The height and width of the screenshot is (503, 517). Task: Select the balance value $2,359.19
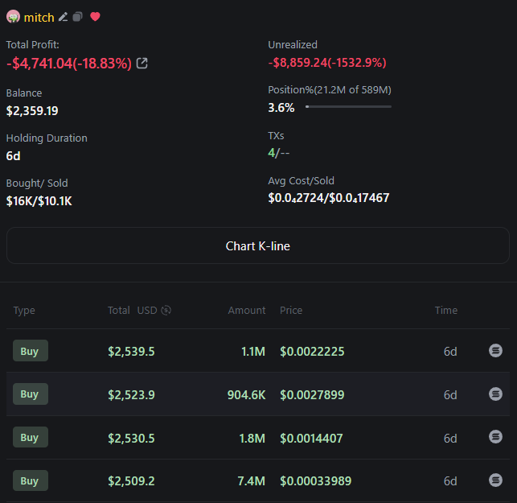(x=32, y=111)
